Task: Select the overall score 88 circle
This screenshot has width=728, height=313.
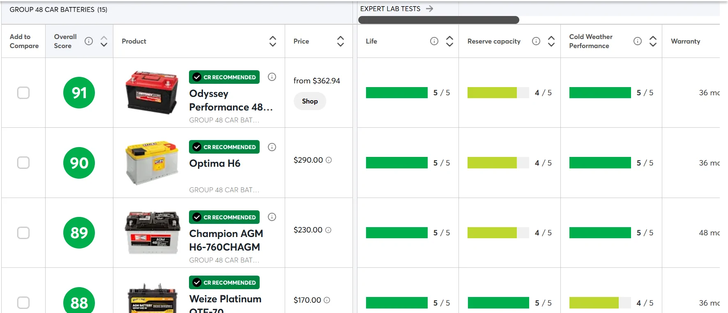Action: coord(79,300)
